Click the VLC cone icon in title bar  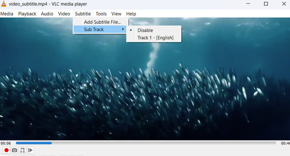[x=4, y=4]
